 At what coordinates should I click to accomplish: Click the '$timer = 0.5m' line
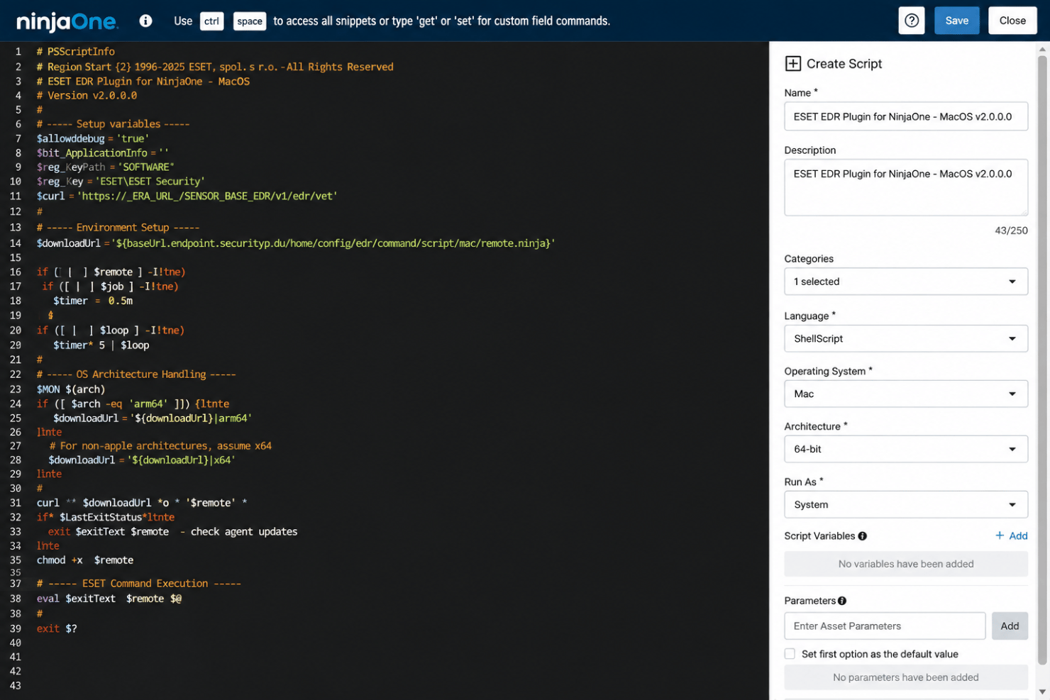(93, 301)
